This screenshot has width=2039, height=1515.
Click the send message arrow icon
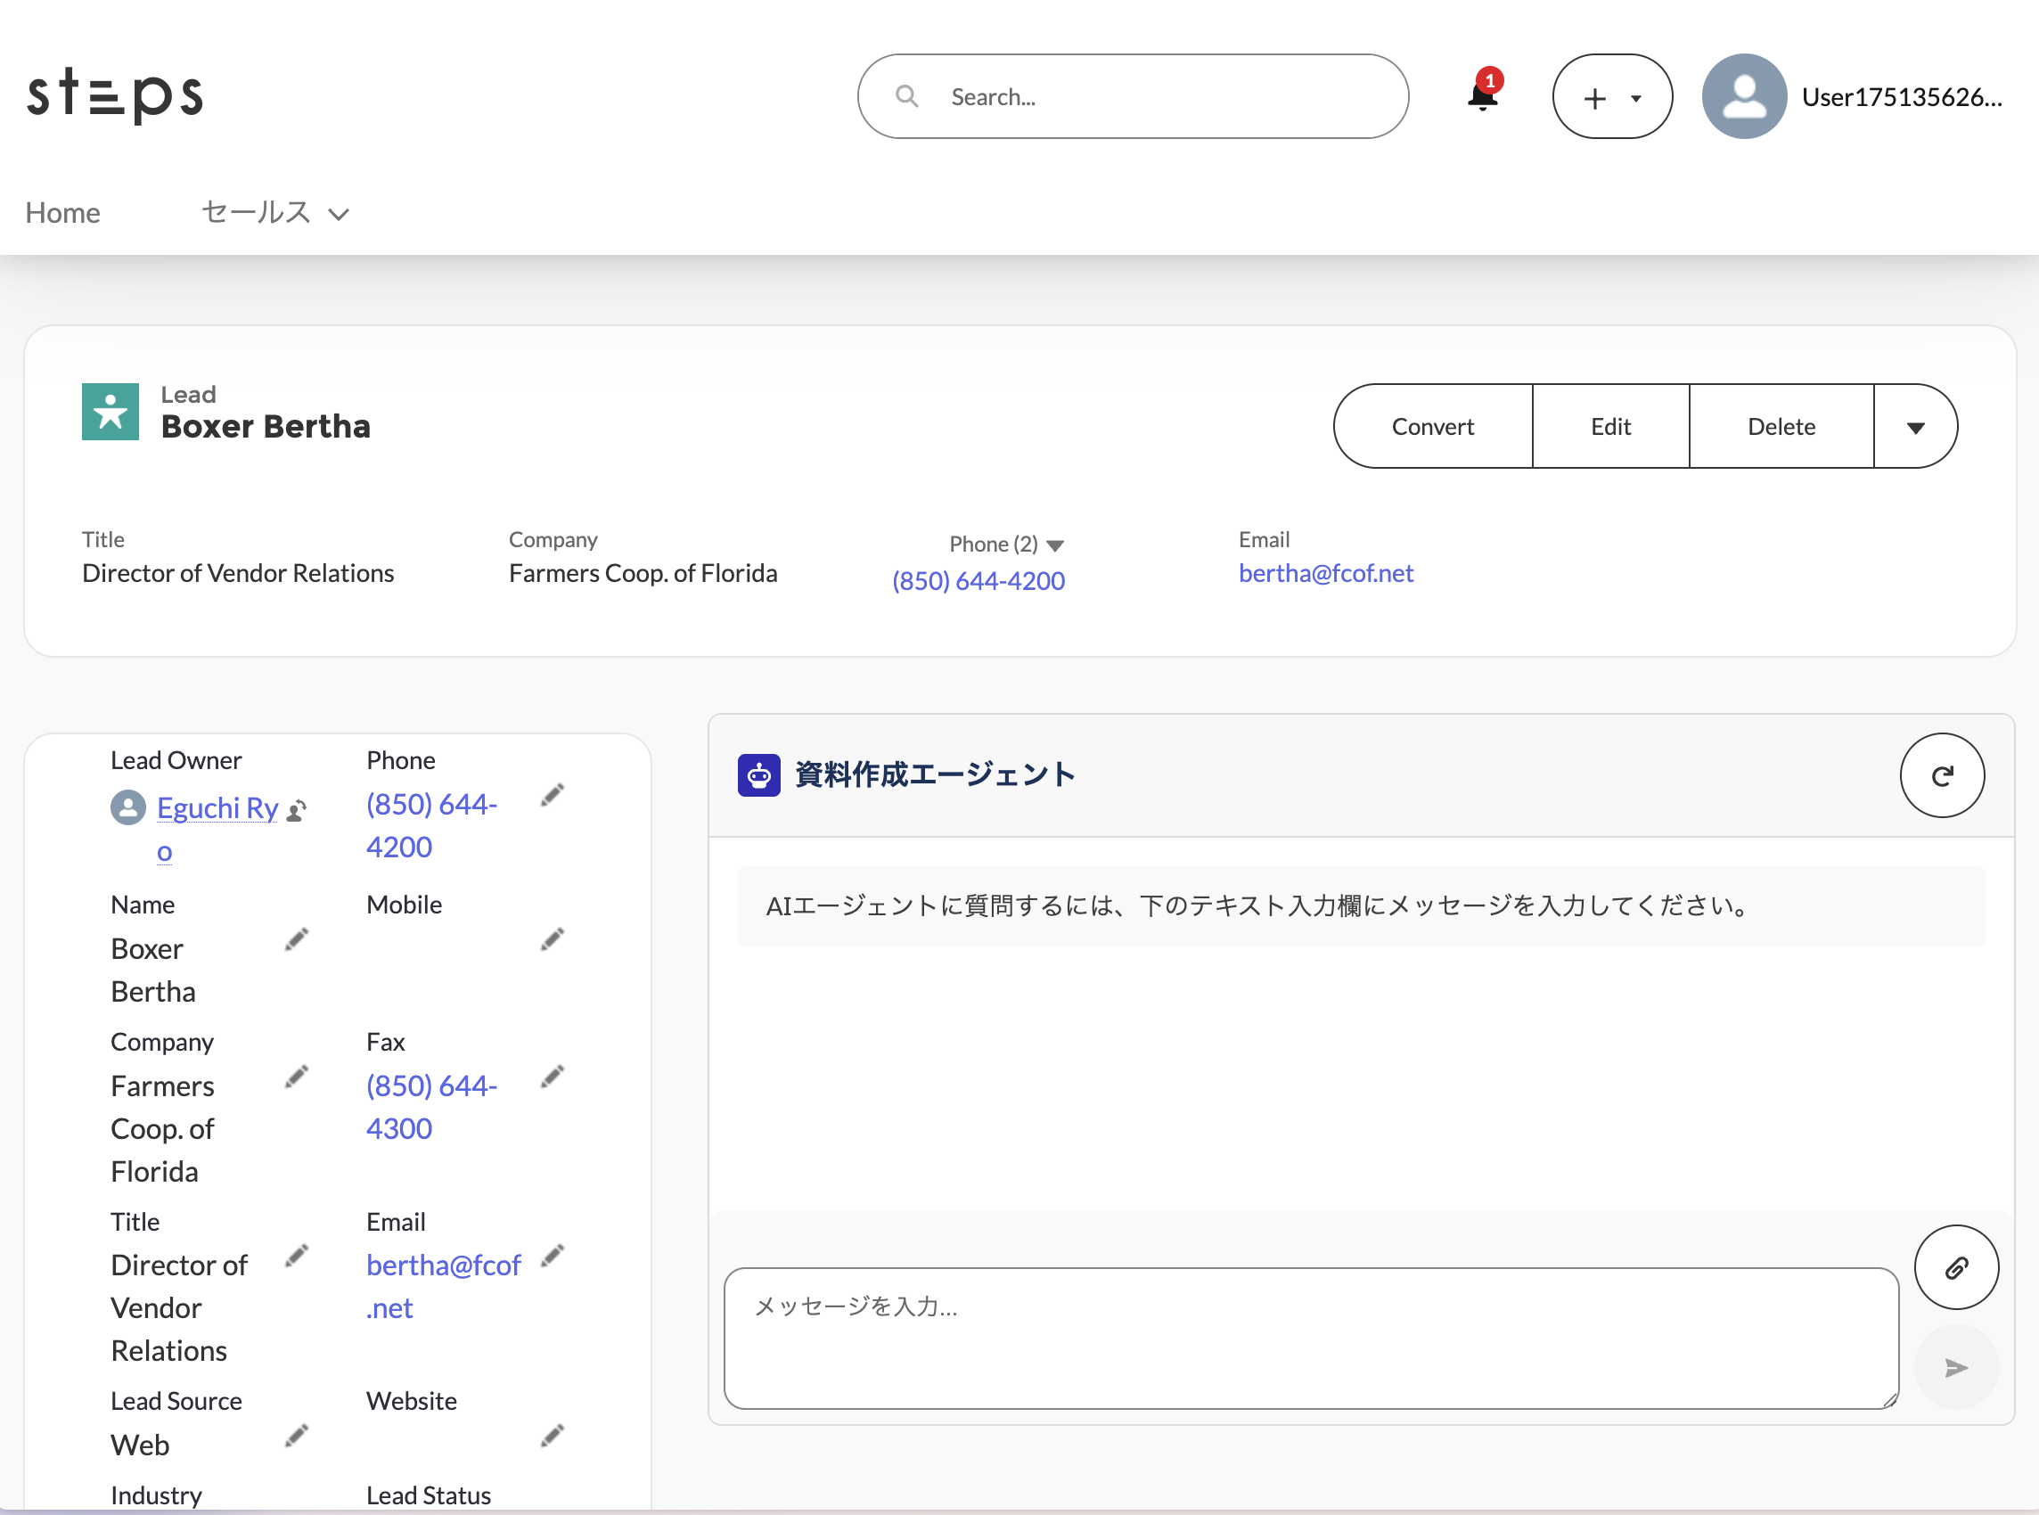coord(1955,1367)
